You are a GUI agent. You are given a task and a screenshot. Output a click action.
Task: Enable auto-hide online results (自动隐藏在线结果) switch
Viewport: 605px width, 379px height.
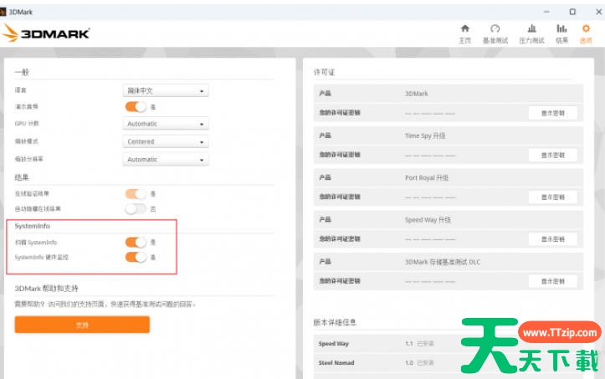coord(136,209)
